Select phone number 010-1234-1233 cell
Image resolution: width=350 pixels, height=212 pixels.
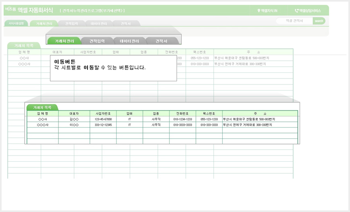click(x=183, y=119)
